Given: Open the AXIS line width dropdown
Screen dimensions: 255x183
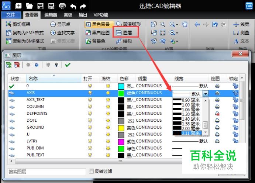Looking at the screenshot, I should [x=206, y=94].
